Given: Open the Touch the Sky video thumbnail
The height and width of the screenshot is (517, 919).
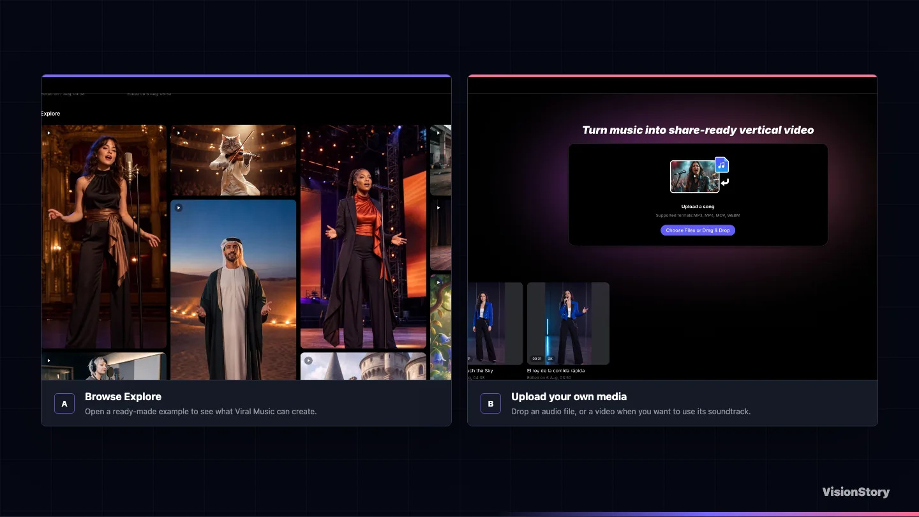Looking at the screenshot, I should [495, 324].
